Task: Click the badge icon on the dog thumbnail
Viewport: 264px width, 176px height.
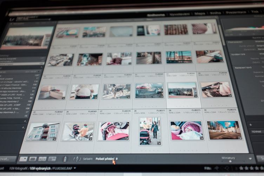Action: click(128, 97)
